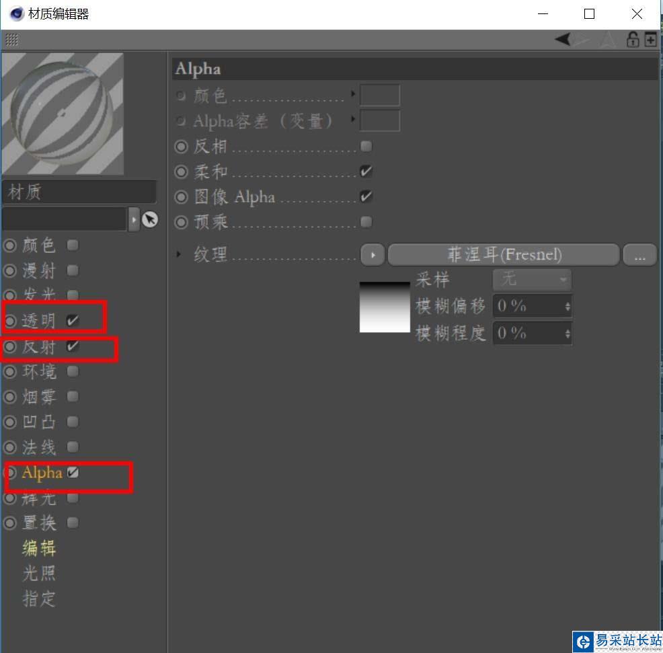Enable the 漫射 channel checkbox
Viewport: 663px width, 653px height.
pyautogui.click(x=73, y=270)
